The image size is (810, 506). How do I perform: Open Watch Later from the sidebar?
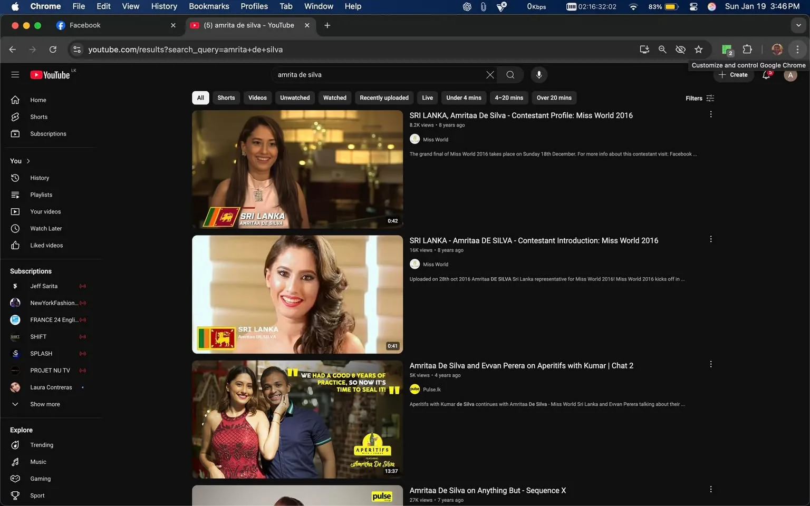click(x=46, y=228)
